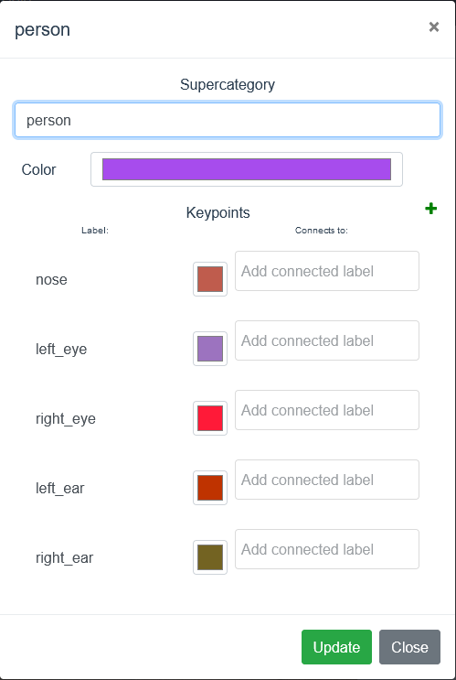This screenshot has height=680, width=456.
Task: Click the green Update button
Action: (x=336, y=647)
